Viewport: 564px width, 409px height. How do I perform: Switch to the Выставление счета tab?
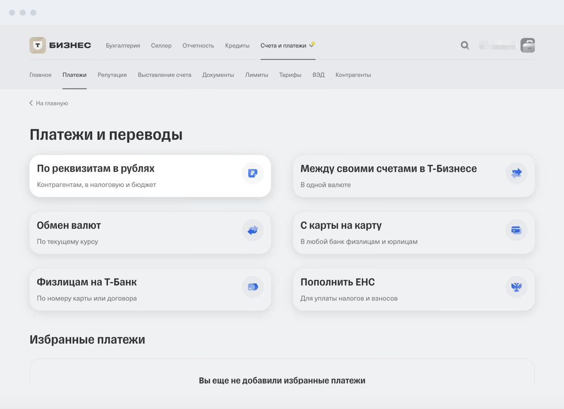click(165, 75)
